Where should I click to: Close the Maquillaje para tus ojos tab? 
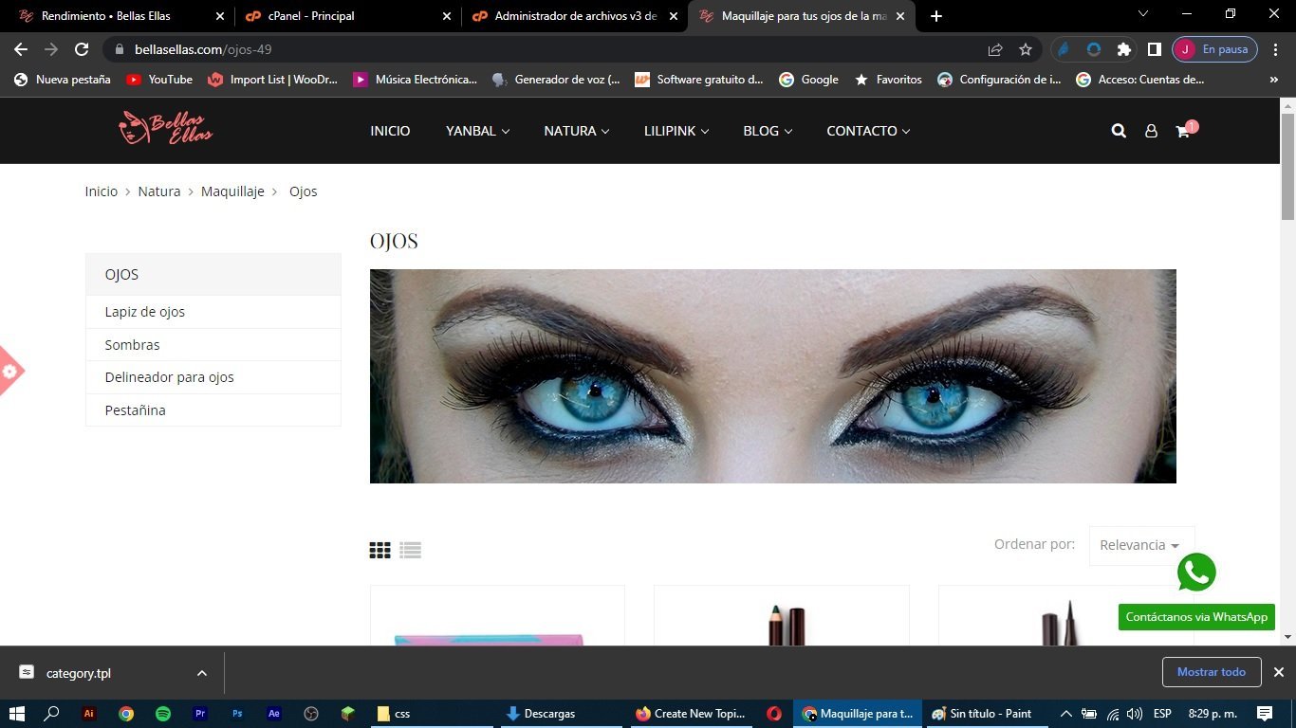(900, 16)
